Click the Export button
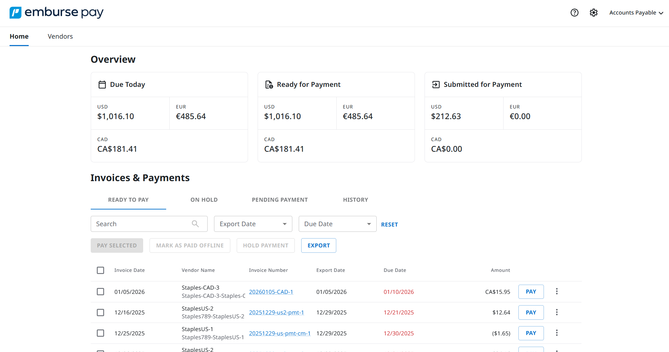Image resolution: width=669 pixels, height=352 pixels. pos(318,245)
